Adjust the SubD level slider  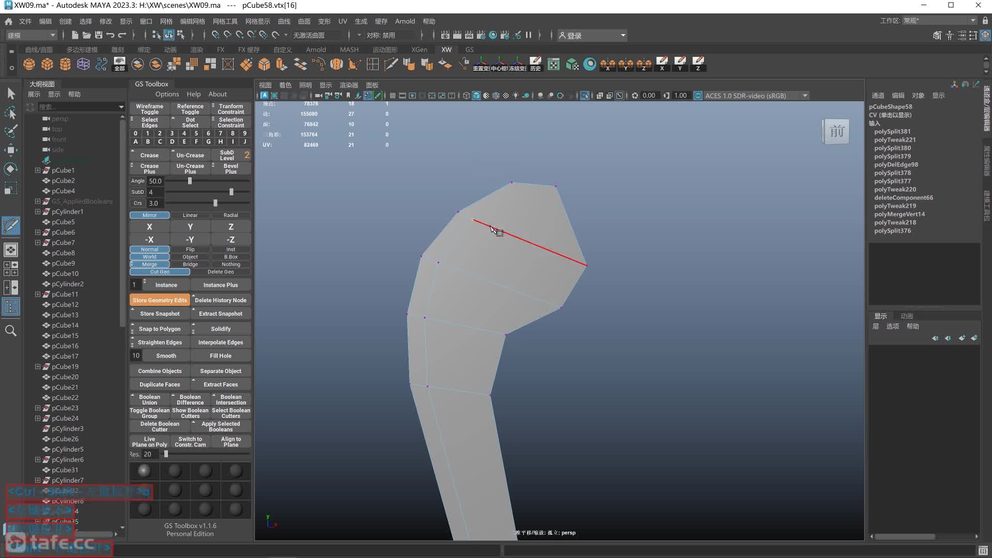click(231, 192)
